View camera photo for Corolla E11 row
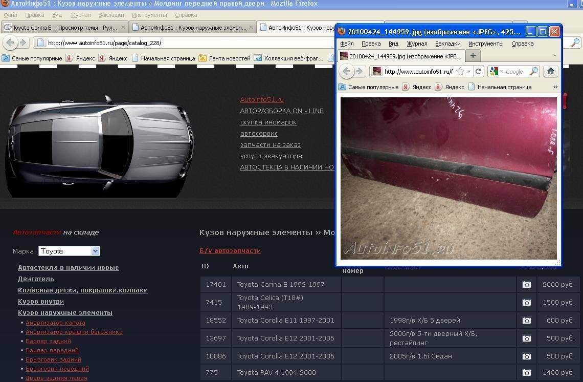Viewport: 583px width, 382px height. pyautogui.click(x=526, y=321)
